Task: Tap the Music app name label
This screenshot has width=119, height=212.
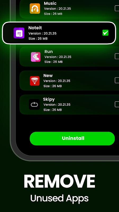Action: [x=50, y=3]
